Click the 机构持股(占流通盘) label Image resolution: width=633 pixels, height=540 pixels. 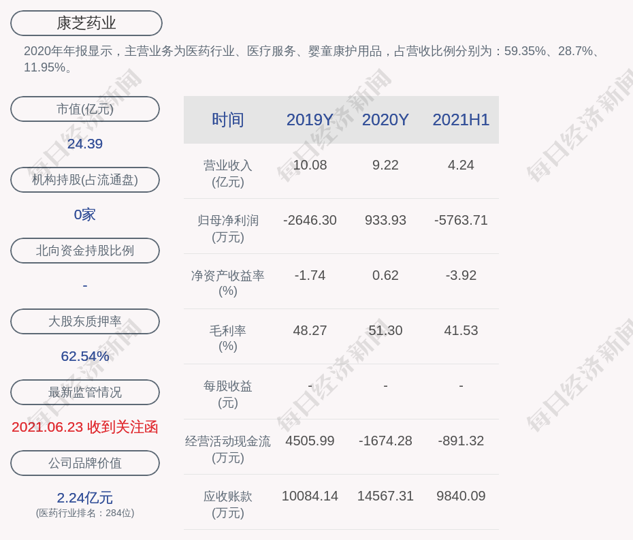(85, 180)
